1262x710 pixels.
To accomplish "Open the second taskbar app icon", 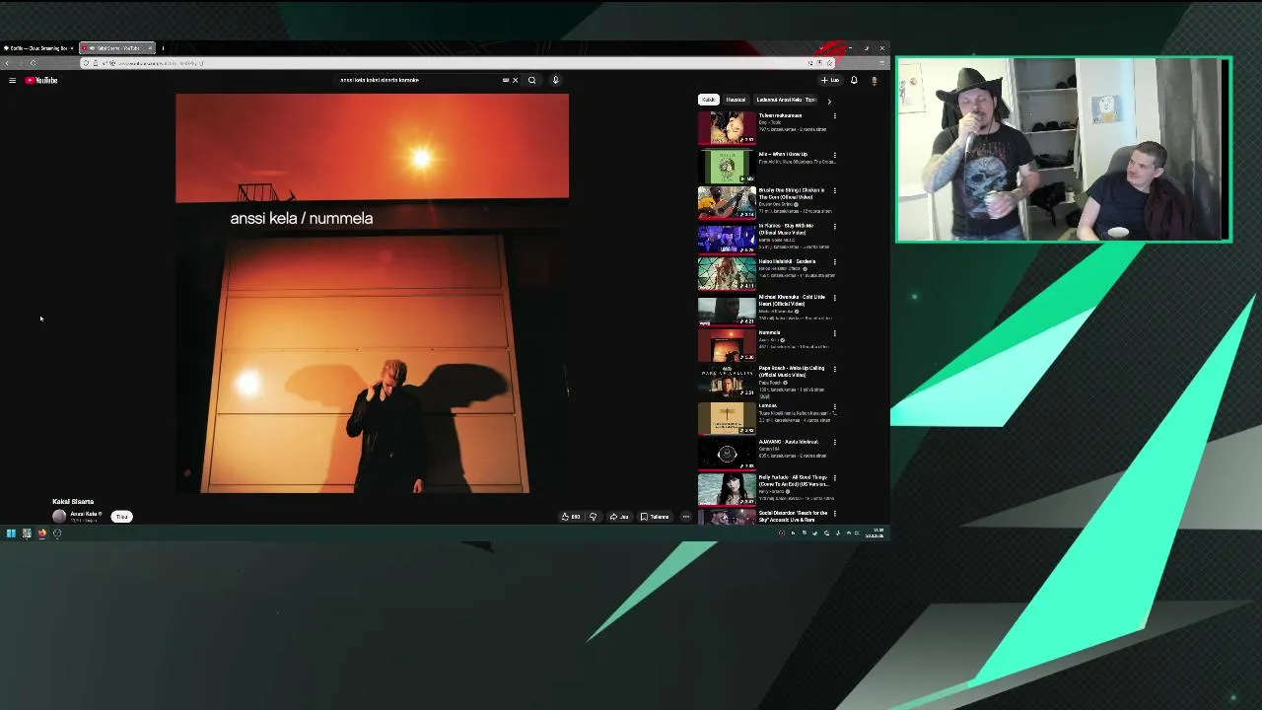I will [27, 533].
